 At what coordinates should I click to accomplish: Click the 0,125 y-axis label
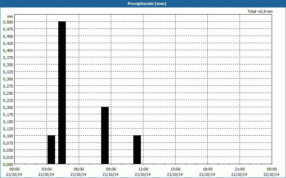point(8,129)
